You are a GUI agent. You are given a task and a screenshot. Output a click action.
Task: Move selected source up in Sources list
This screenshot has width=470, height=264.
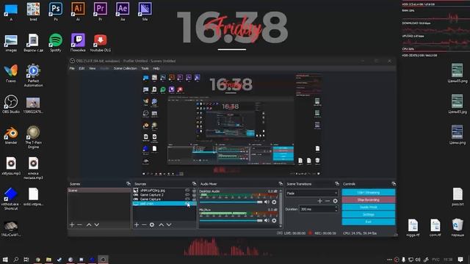(x=162, y=224)
